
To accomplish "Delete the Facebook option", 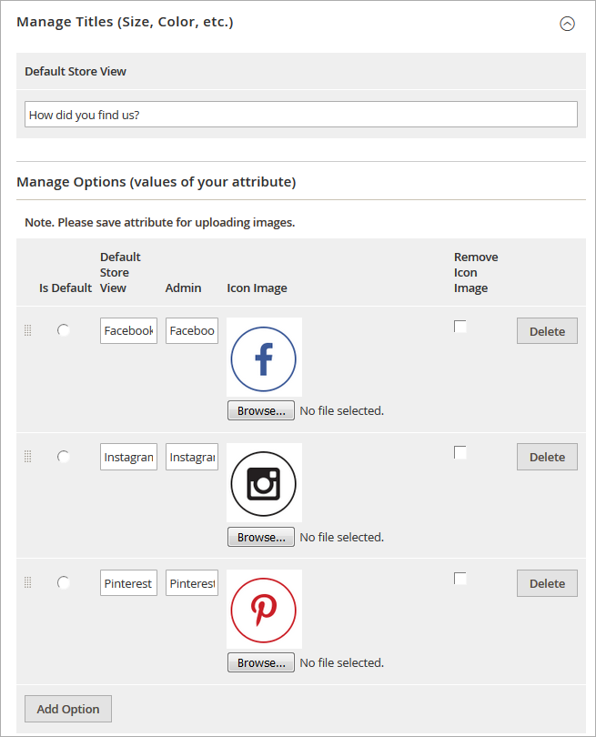I will point(547,331).
